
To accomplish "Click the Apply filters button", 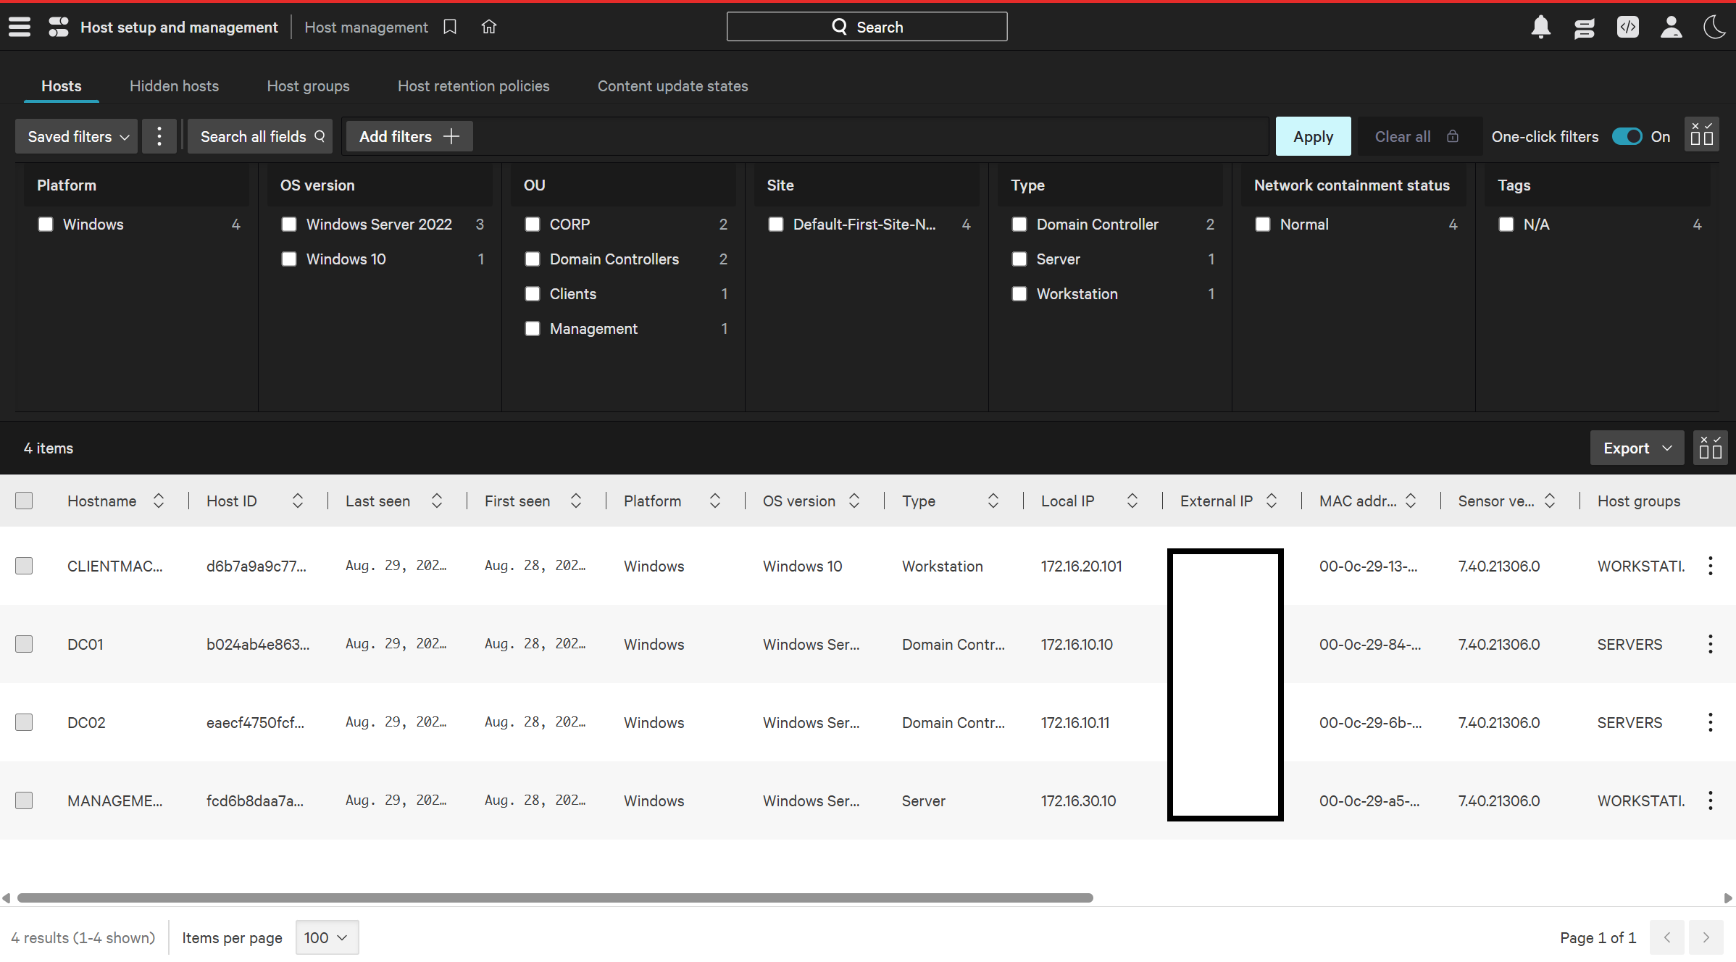I will click(1313, 136).
